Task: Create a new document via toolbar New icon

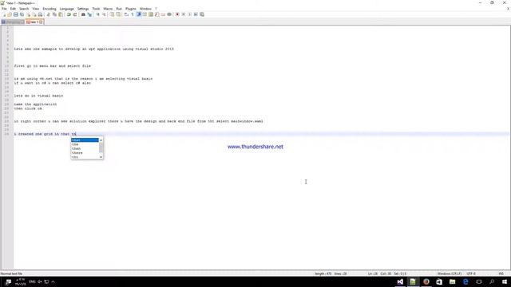Action: 4,14
